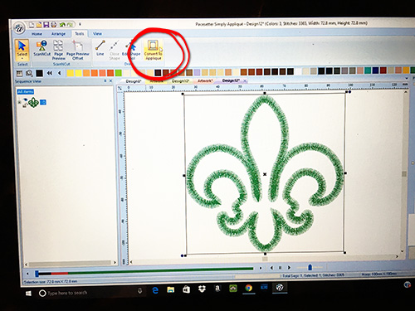Switch to the Arrange ribbon tab
This screenshot has height=311, width=415.
pyautogui.click(x=58, y=34)
